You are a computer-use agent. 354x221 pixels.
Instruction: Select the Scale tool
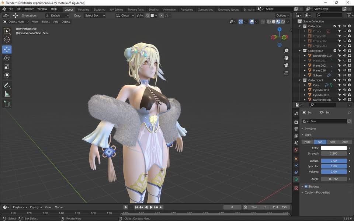pos(7,67)
